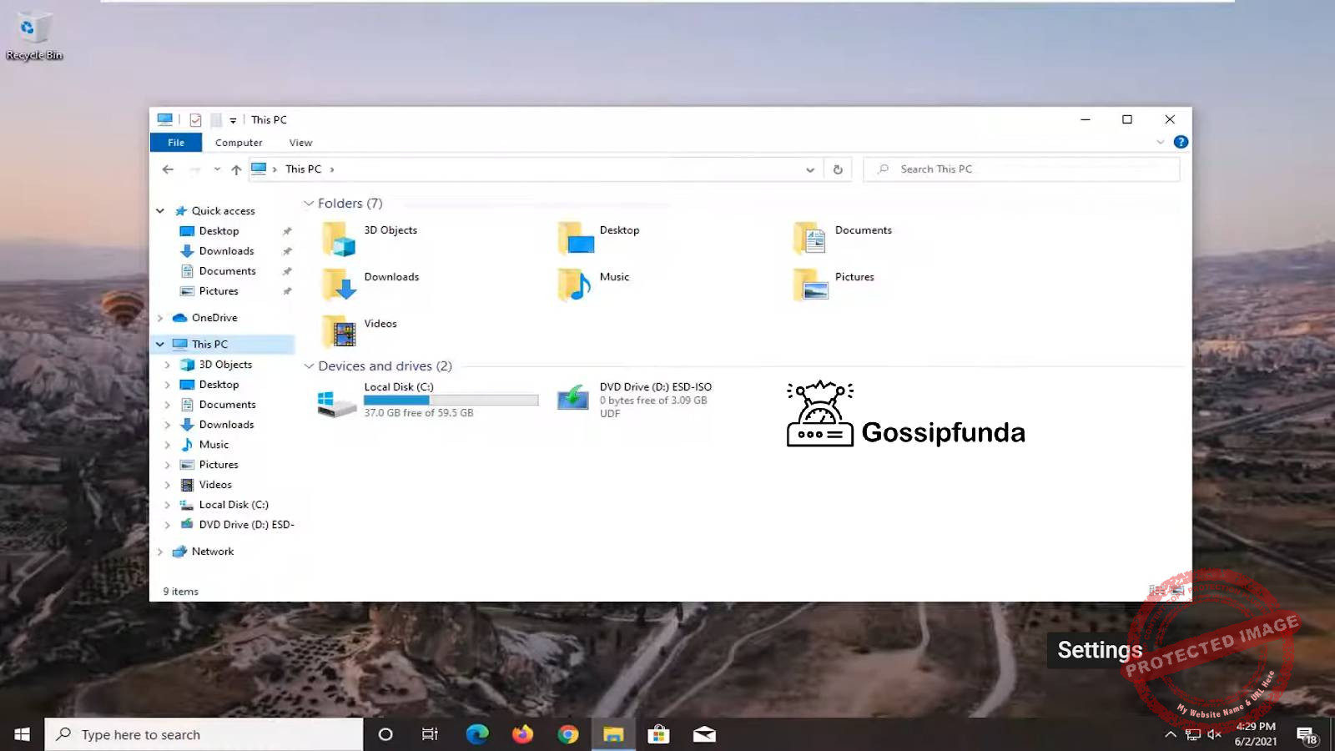The image size is (1335, 751).
Task: Unpin Documents from Quick access
Action: pyautogui.click(x=287, y=270)
